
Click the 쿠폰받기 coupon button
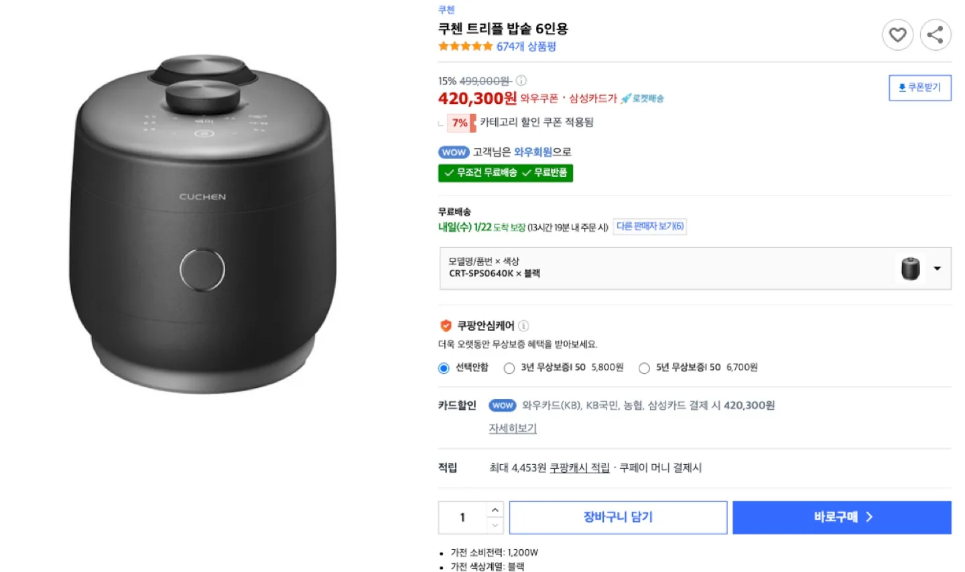click(920, 88)
